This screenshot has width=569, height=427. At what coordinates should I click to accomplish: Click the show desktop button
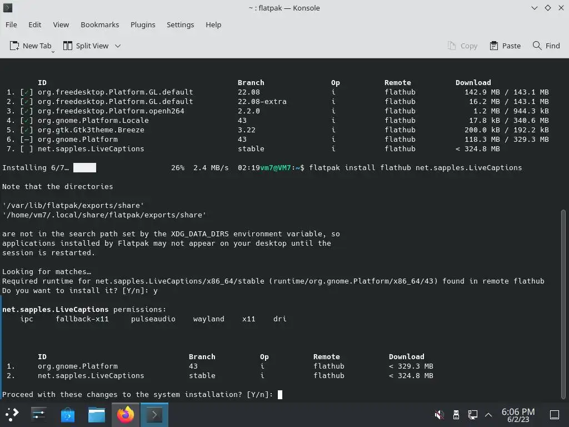(555, 414)
